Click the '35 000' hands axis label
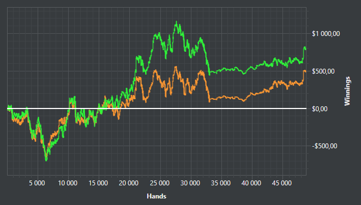The width and height of the screenshot is (361, 205). [221, 183]
